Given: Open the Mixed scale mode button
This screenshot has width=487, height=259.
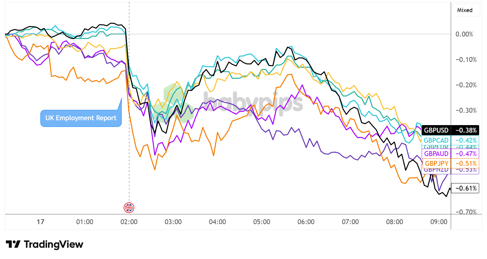Looking at the screenshot, I should click(x=466, y=10).
